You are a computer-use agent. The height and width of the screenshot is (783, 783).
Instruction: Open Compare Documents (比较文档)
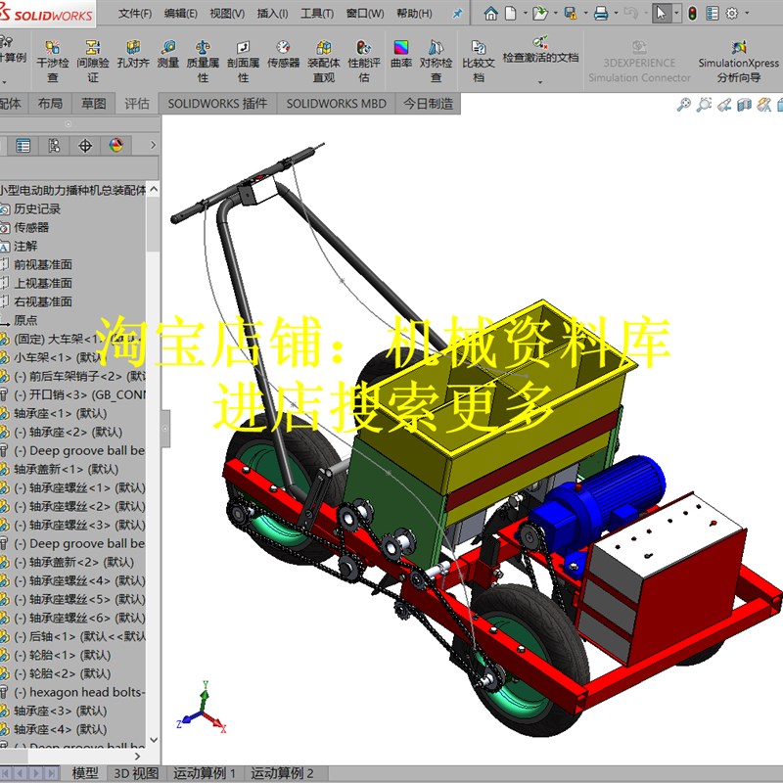coord(479,61)
